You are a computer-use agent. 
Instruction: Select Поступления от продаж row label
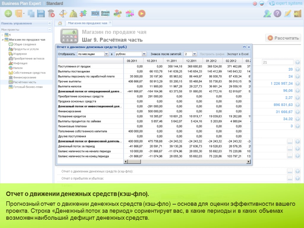coord(74,66)
